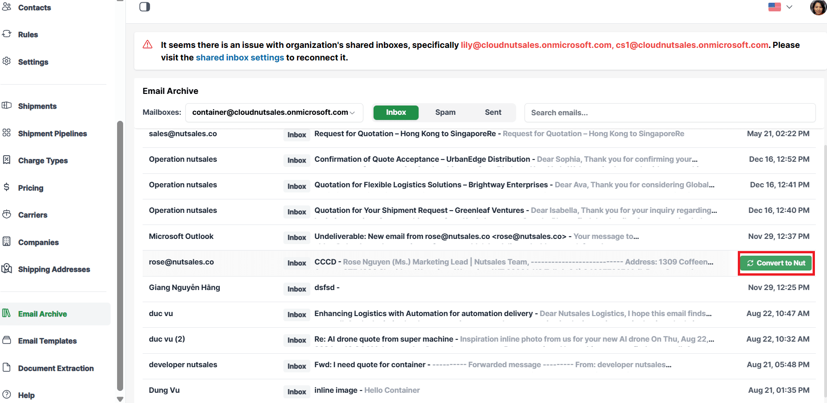Screen dimensions: 827x403
Task: Click the sidebar vertical scrollbar
Action: (x=120, y=256)
